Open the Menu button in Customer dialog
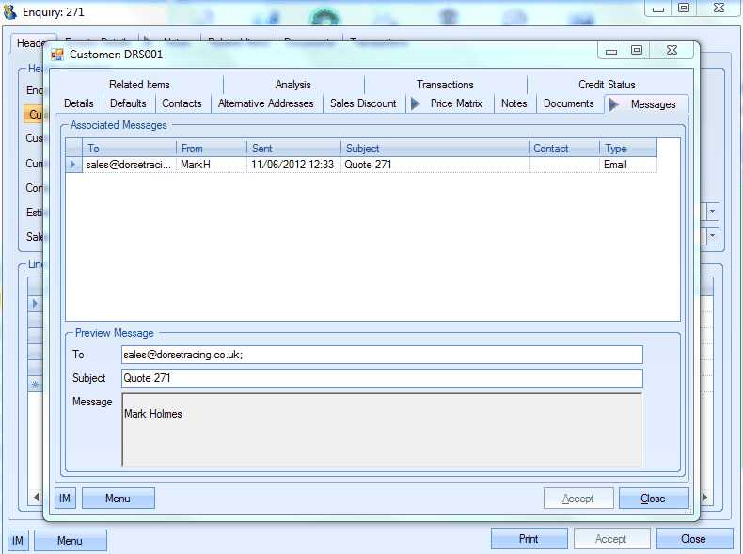The image size is (743, 554). coord(118,499)
